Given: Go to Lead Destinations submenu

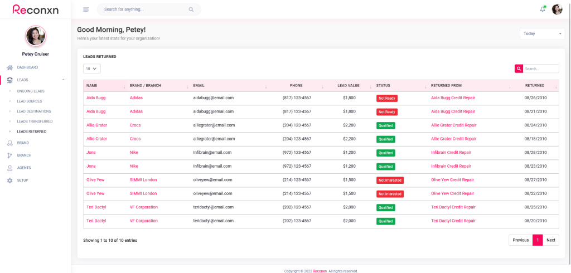Looking at the screenshot, I should (34, 111).
